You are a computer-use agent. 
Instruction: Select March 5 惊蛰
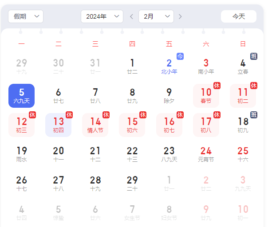pos(58,213)
